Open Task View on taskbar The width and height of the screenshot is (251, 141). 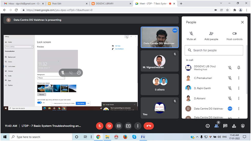coord(85,137)
